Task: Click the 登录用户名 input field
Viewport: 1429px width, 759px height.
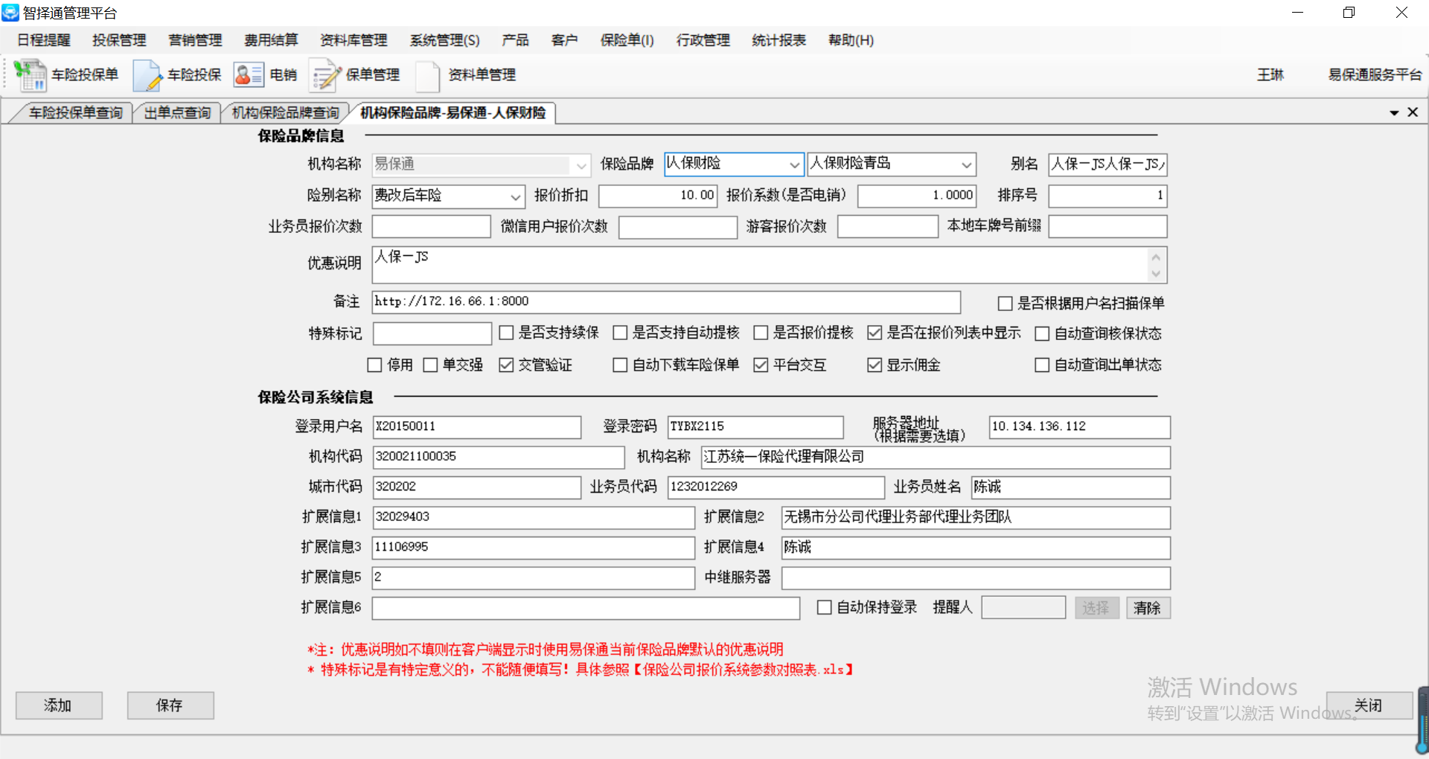Action: coord(476,427)
